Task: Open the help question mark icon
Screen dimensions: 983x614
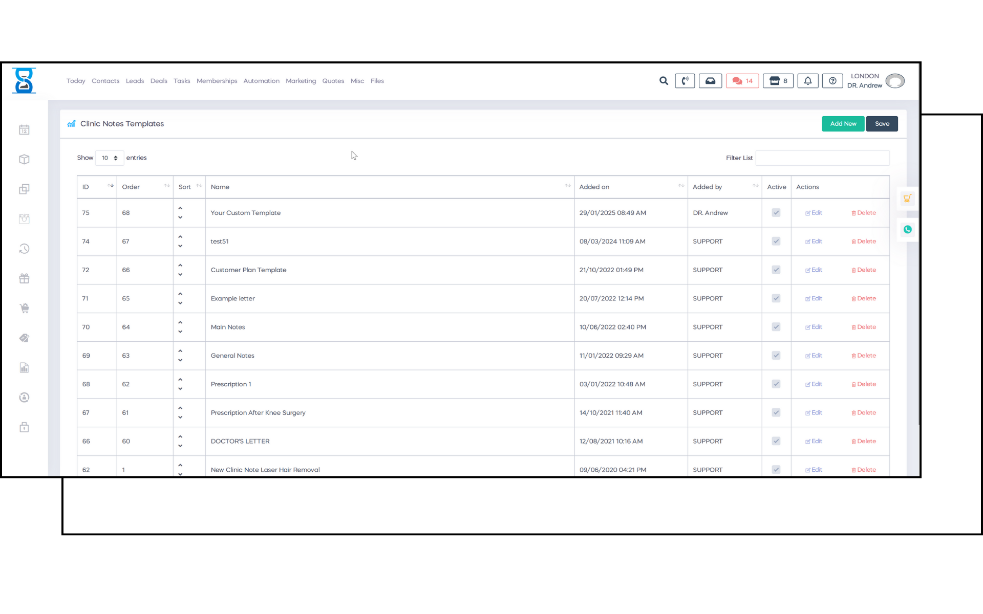Action: pyautogui.click(x=832, y=81)
